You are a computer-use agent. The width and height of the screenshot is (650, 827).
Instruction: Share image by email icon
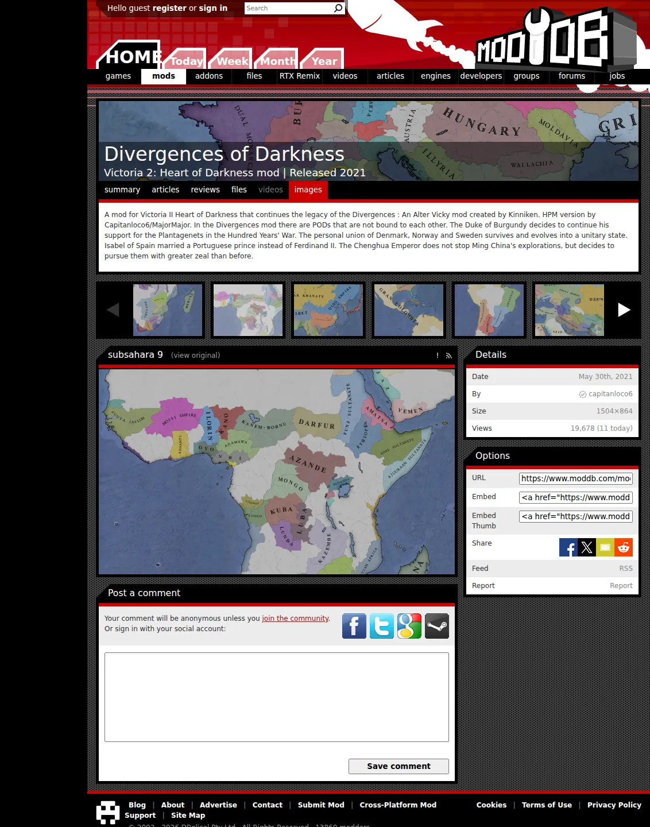[x=605, y=547]
